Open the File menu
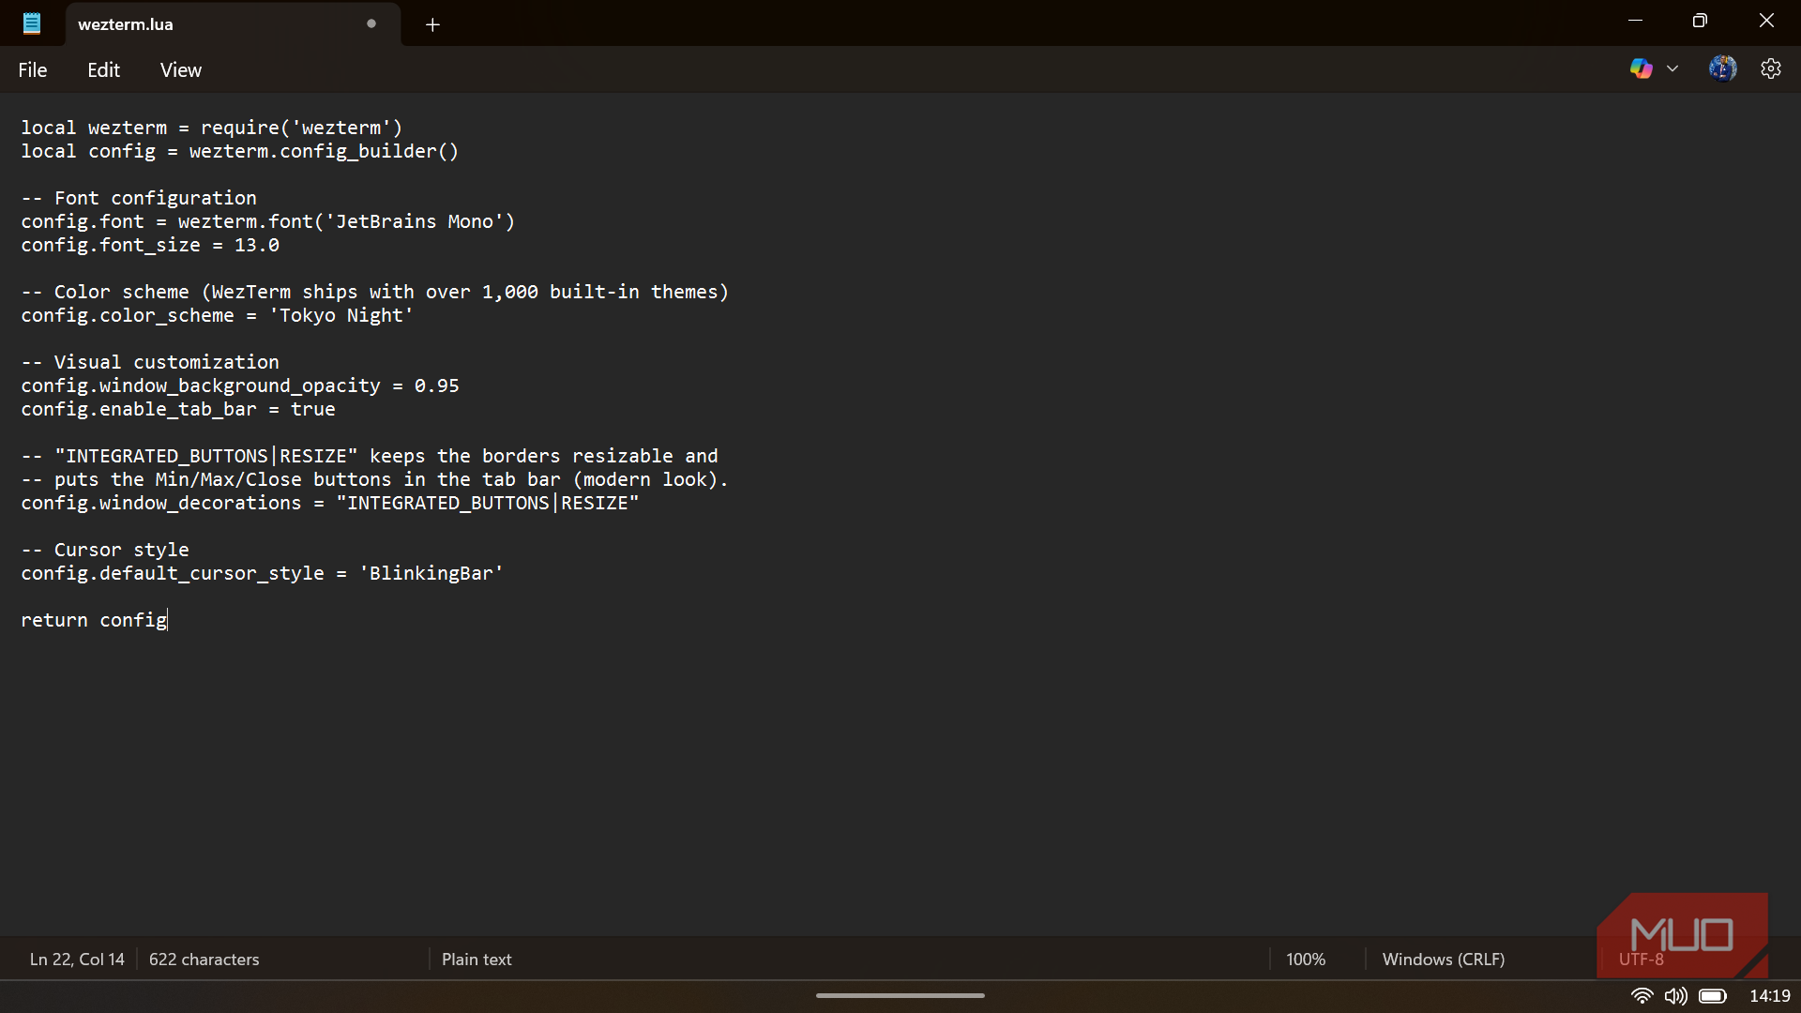 pos(33,70)
